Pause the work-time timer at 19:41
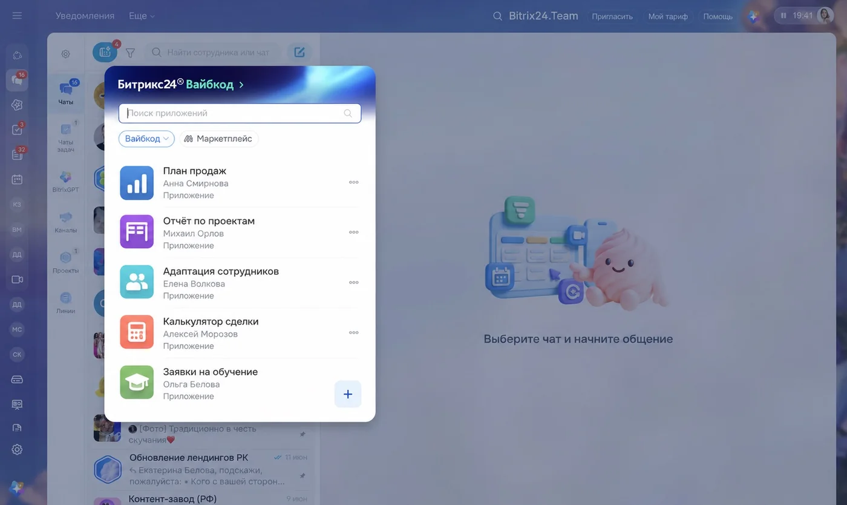Viewport: 847px width, 505px height. (x=783, y=16)
